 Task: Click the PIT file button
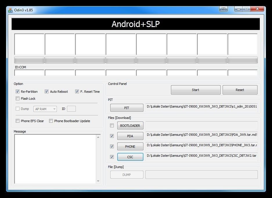(127, 108)
